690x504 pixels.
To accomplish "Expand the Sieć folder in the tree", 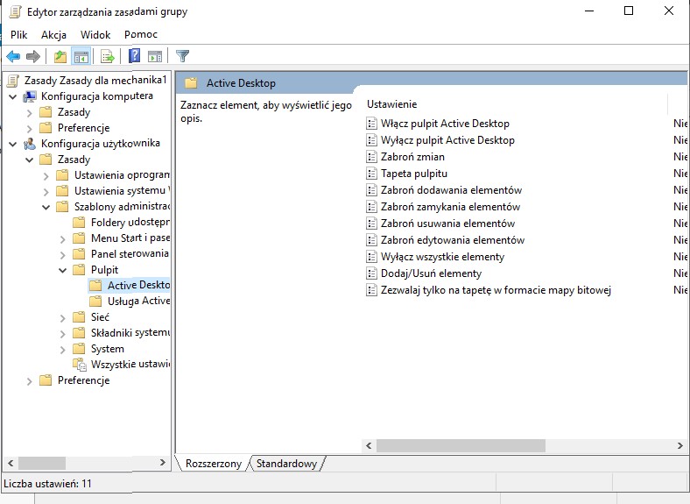I will (63, 317).
